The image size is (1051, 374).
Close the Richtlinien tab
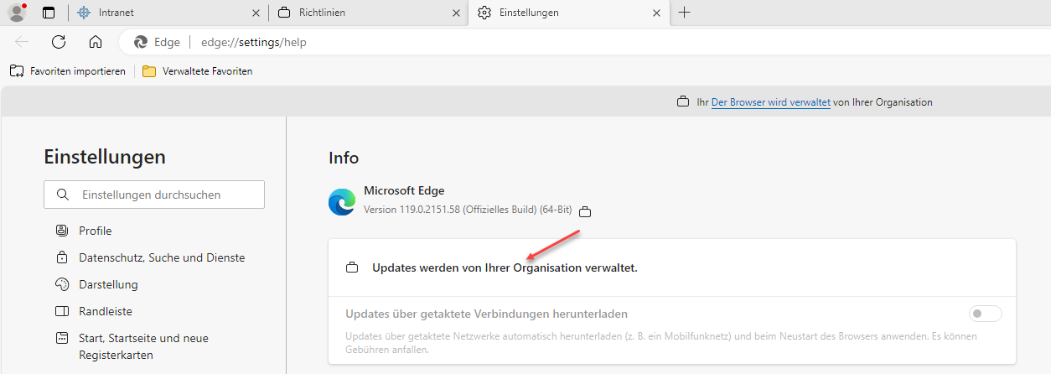pyautogui.click(x=456, y=13)
